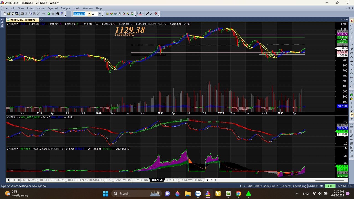Click the Print toolbar icon

pos(22,14)
